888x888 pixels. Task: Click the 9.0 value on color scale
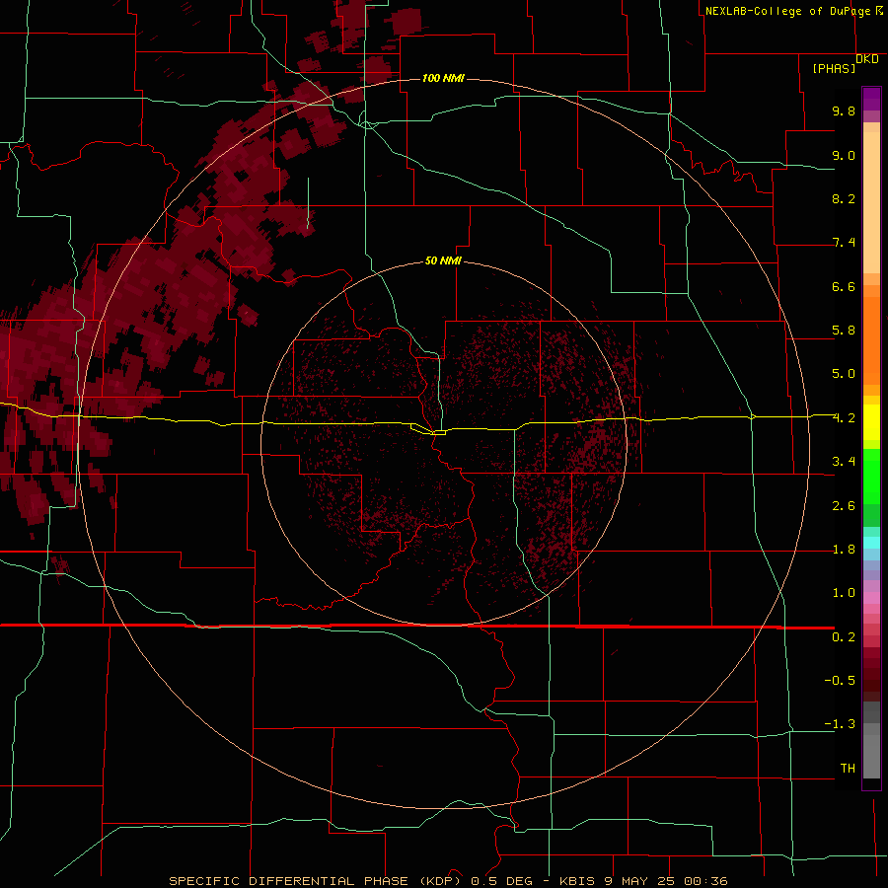coord(844,155)
